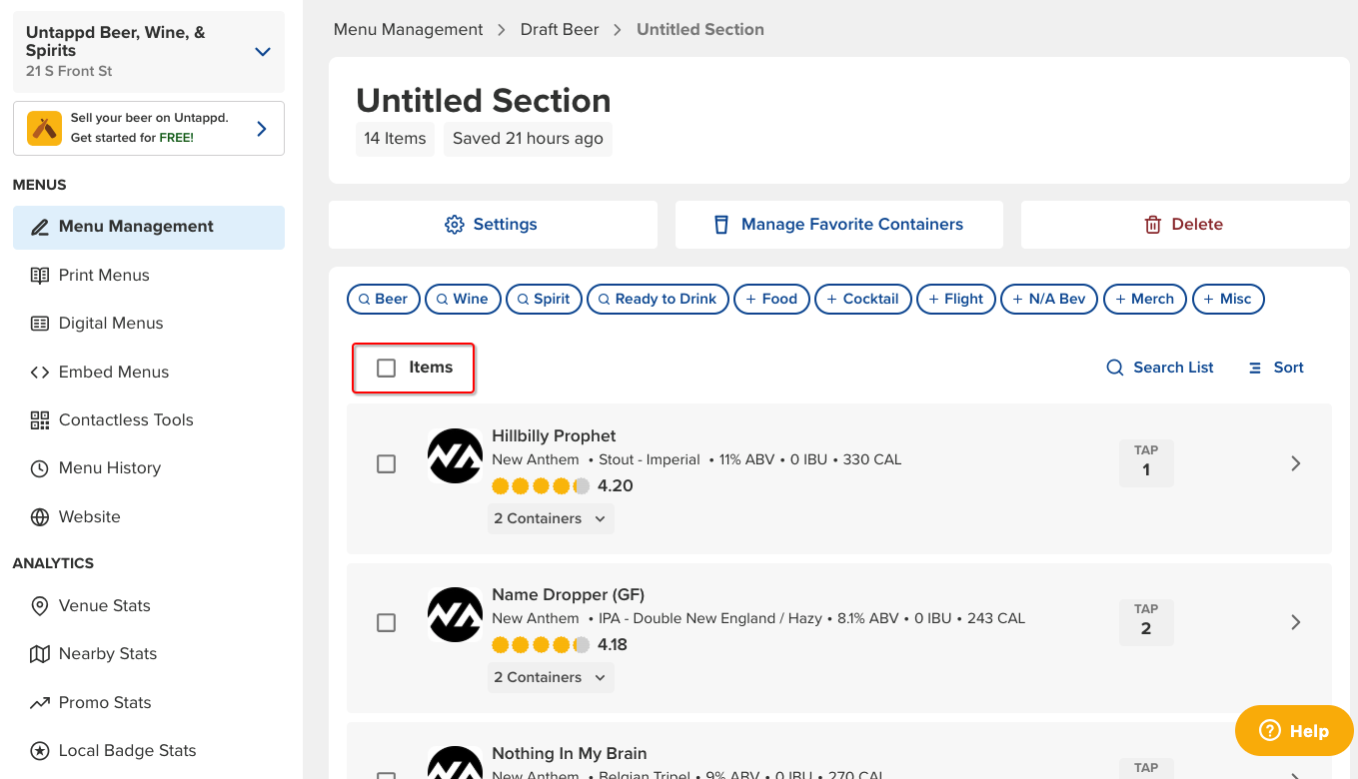Click the Sort lines icon
The image size is (1358, 779).
pos(1255,369)
